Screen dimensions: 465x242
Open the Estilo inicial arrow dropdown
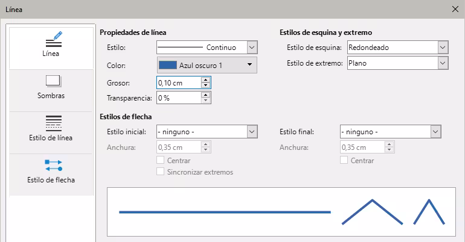[252, 132]
